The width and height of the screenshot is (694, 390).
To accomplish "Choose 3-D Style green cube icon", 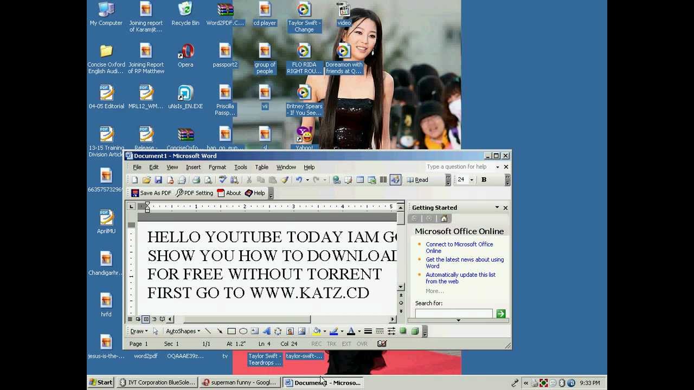I will pos(415,331).
